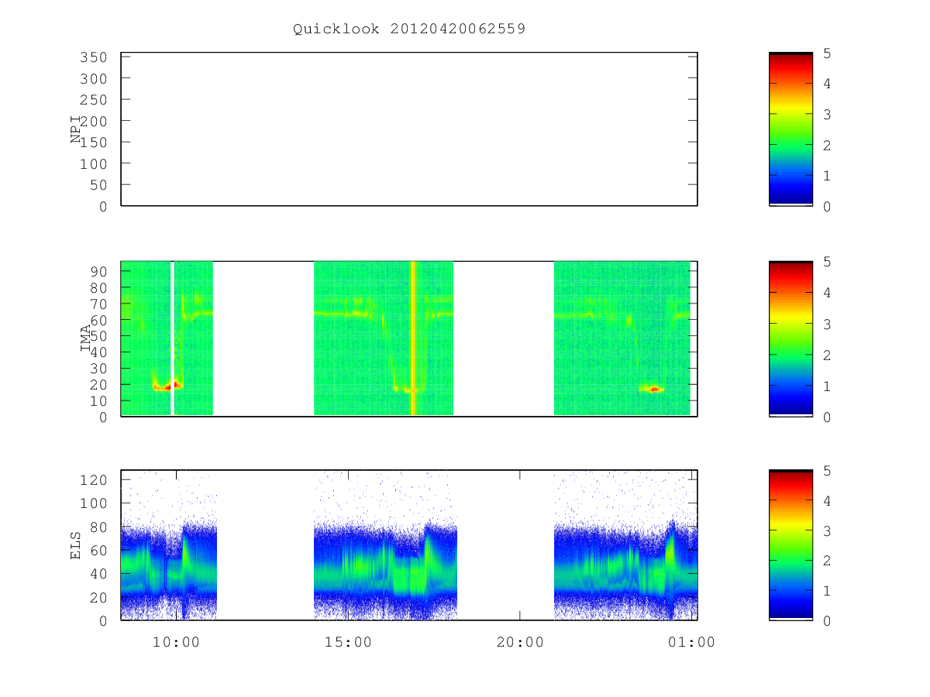Image resolution: width=930 pixels, height=697 pixels.
Task: Click the empty NPI plot panel
Action: click(409, 129)
